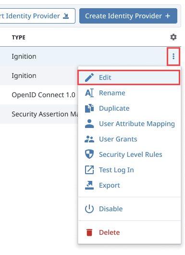Click the red Delete trash icon
Viewport: 185px width, 255px height.
pos(89,232)
